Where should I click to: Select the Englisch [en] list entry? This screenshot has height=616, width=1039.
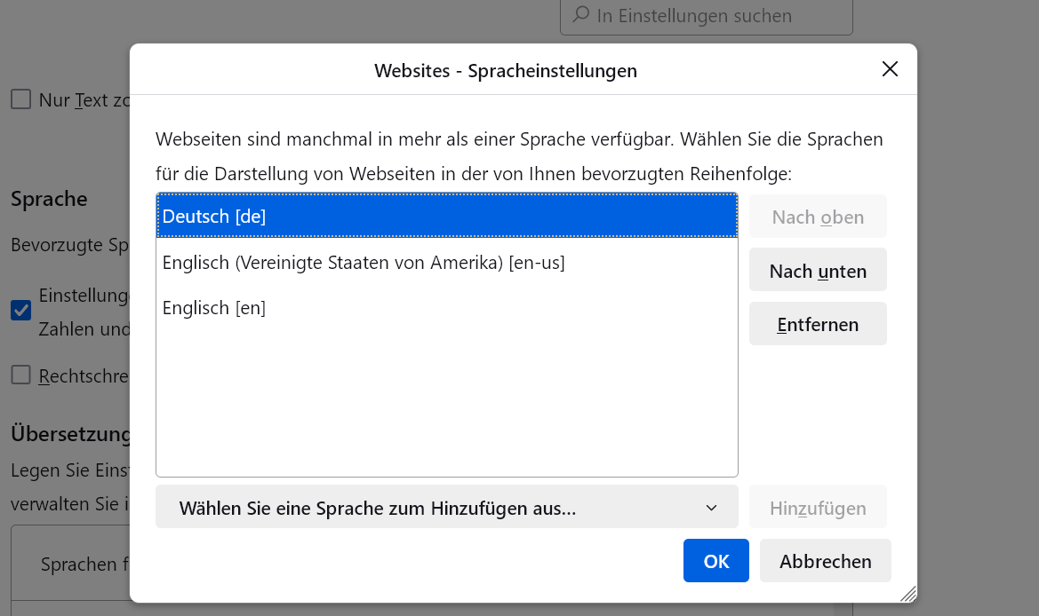point(214,308)
